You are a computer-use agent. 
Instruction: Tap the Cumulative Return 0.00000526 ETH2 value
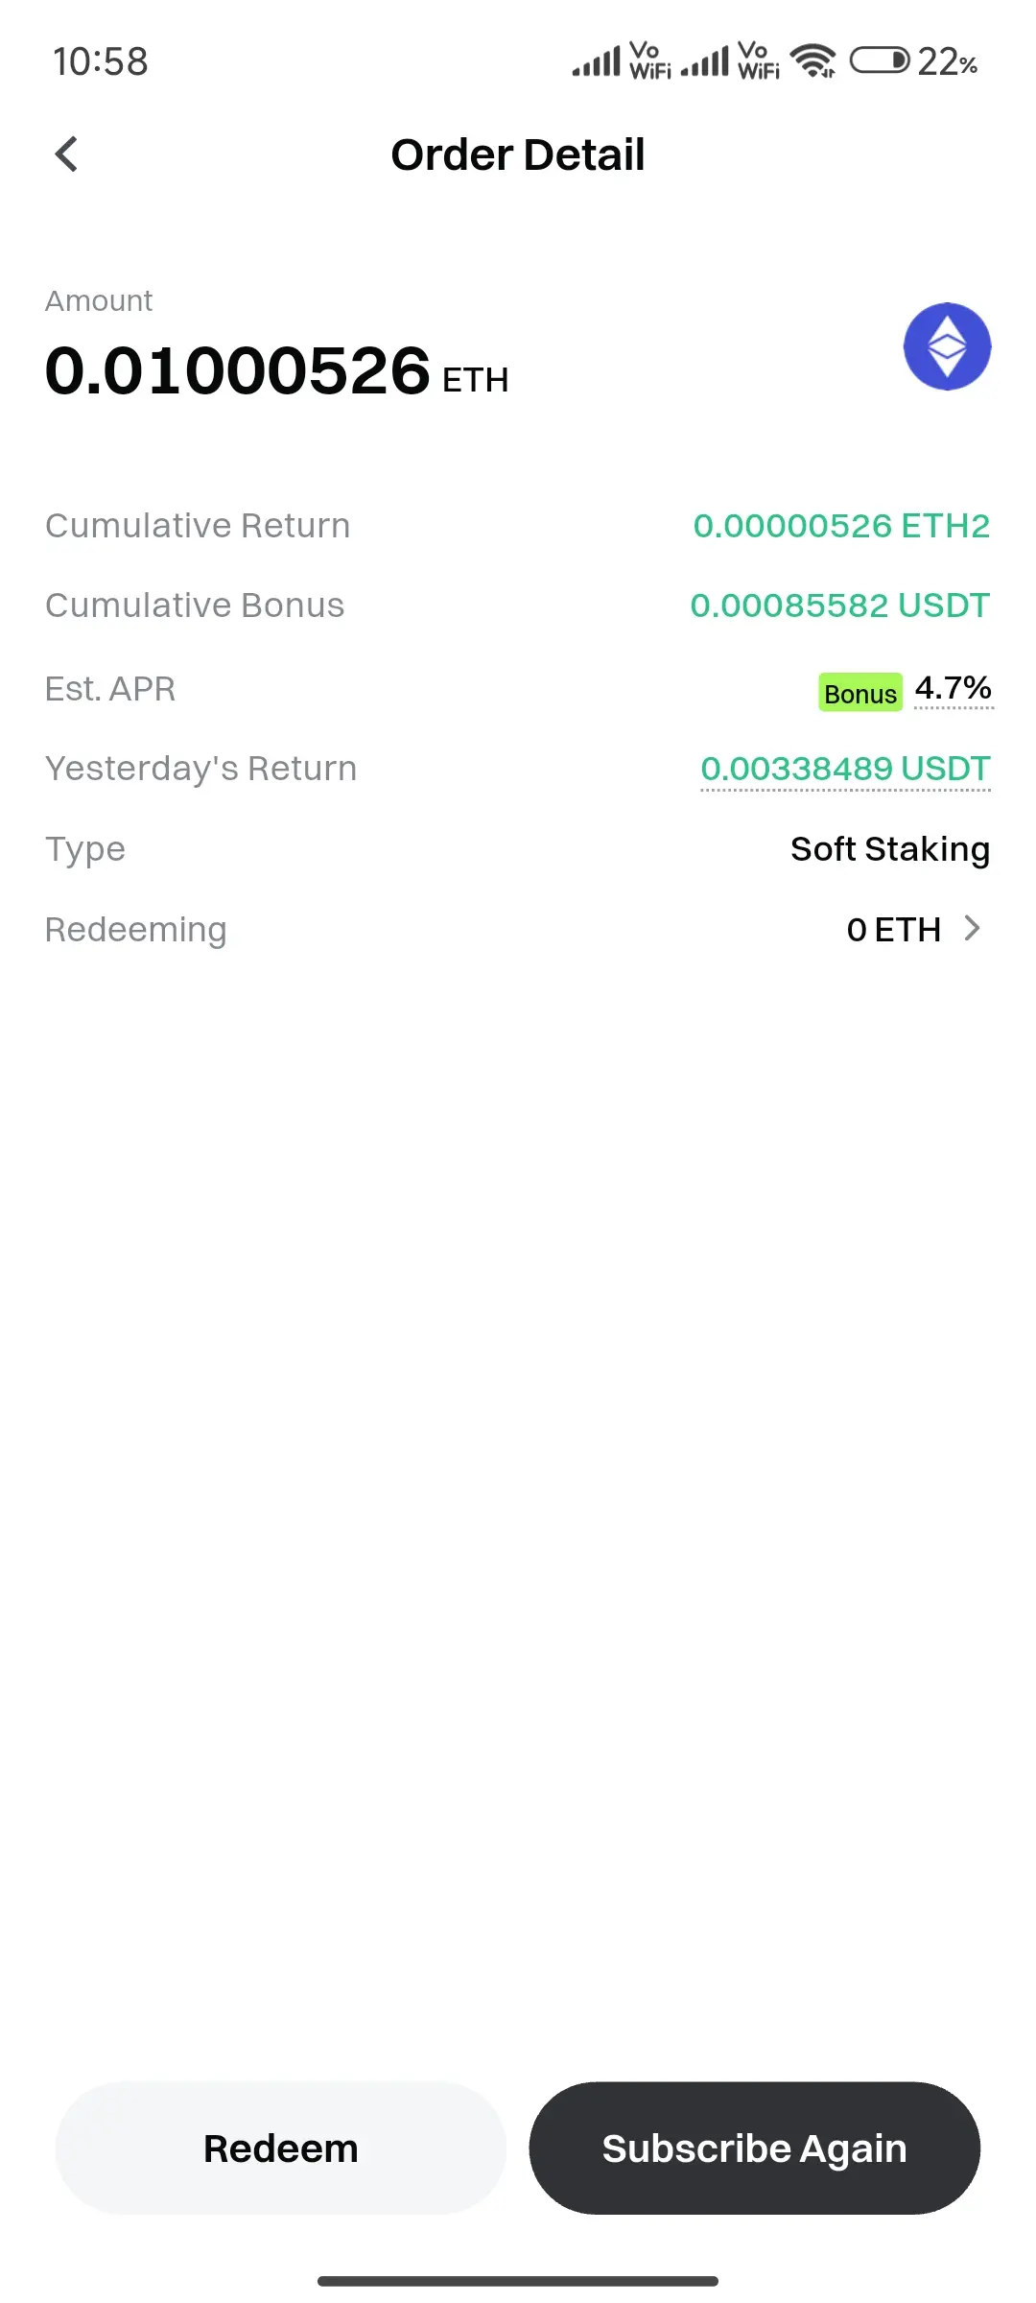(841, 526)
